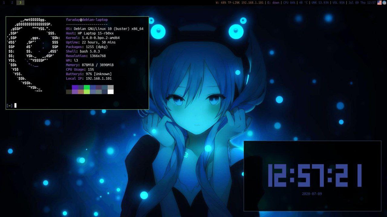Click the Debian swirl ASCII logo in terminal
This screenshot has height=217, width=387.
click(x=33, y=56)
